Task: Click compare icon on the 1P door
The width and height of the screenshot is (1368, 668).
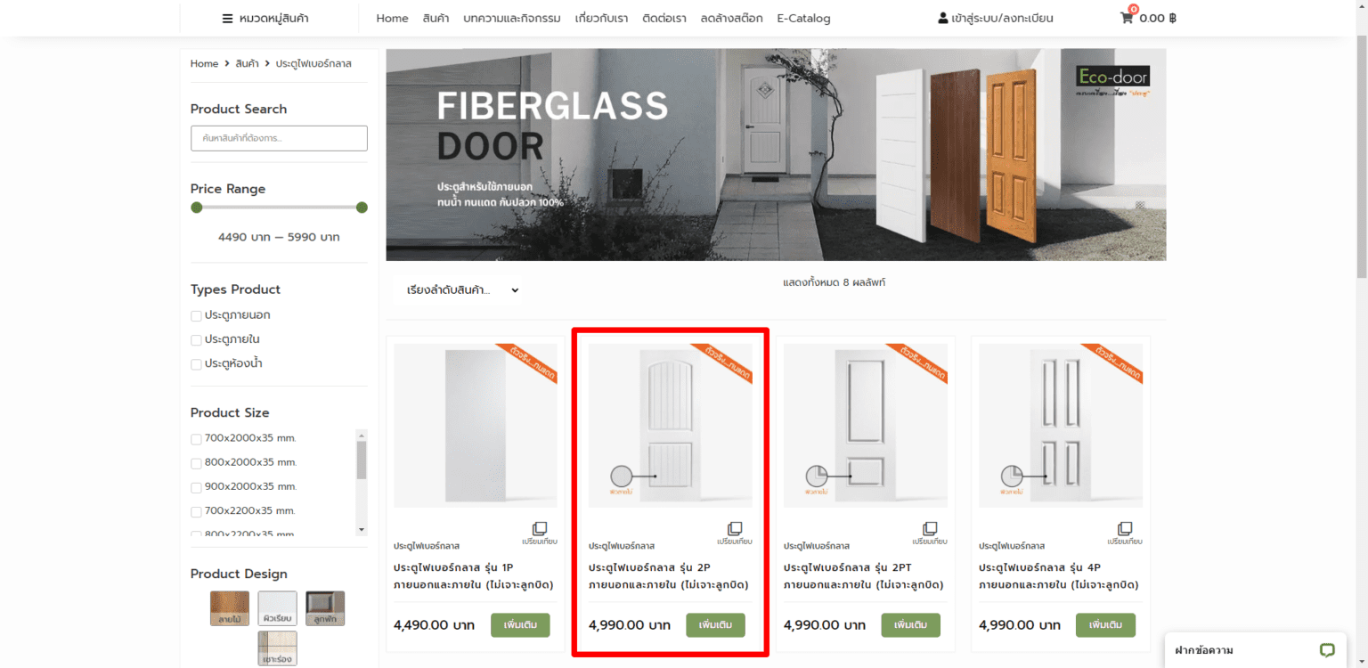Action: (540, 529)
